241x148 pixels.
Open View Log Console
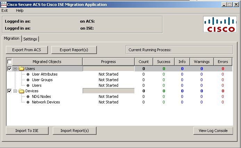pyautogui.click(x=213, y=131)
